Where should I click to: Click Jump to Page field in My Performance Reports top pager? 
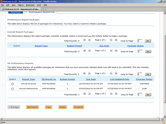point(140,74)
